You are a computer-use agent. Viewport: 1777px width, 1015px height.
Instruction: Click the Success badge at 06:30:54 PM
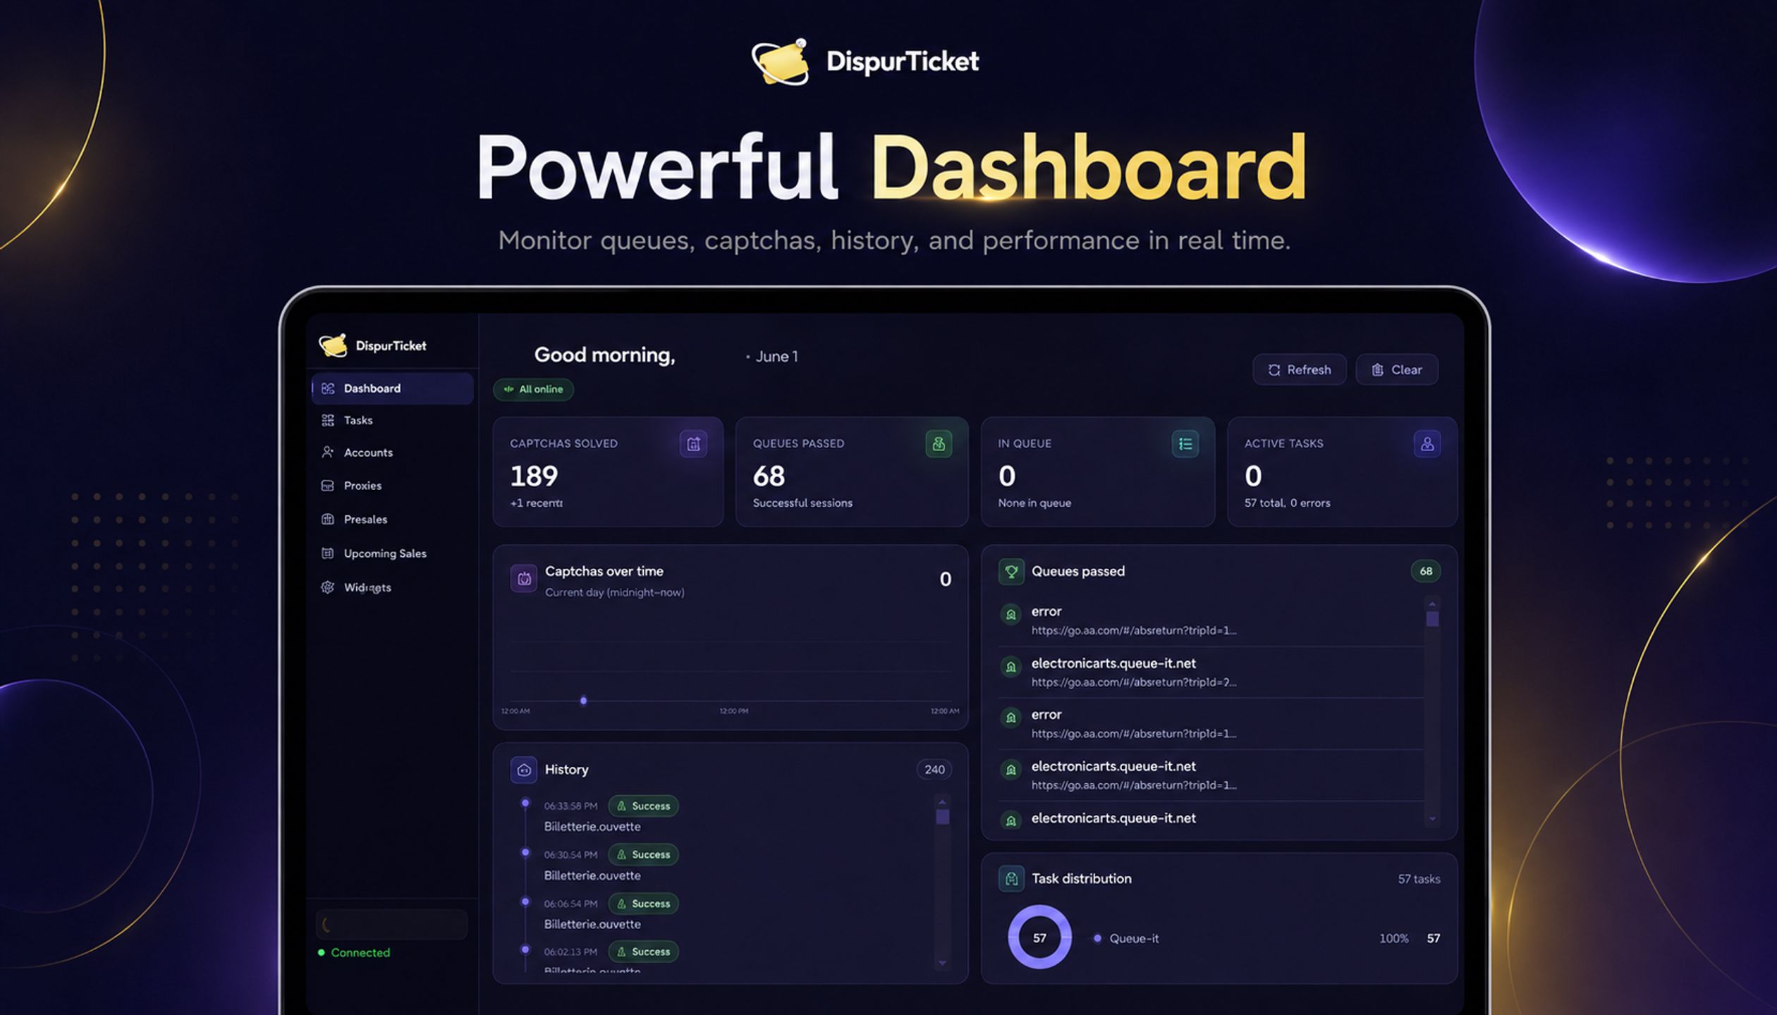tap(643, 854)
